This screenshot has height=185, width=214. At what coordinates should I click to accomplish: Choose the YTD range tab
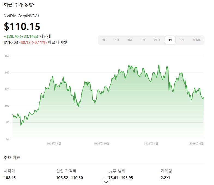(157, 40)
